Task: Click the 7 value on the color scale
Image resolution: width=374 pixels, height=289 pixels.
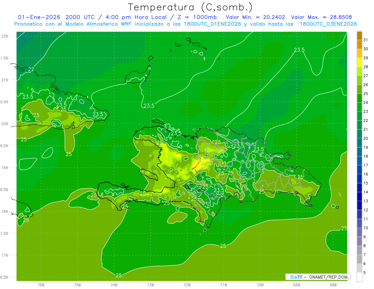Action: (x=365, y=255)
